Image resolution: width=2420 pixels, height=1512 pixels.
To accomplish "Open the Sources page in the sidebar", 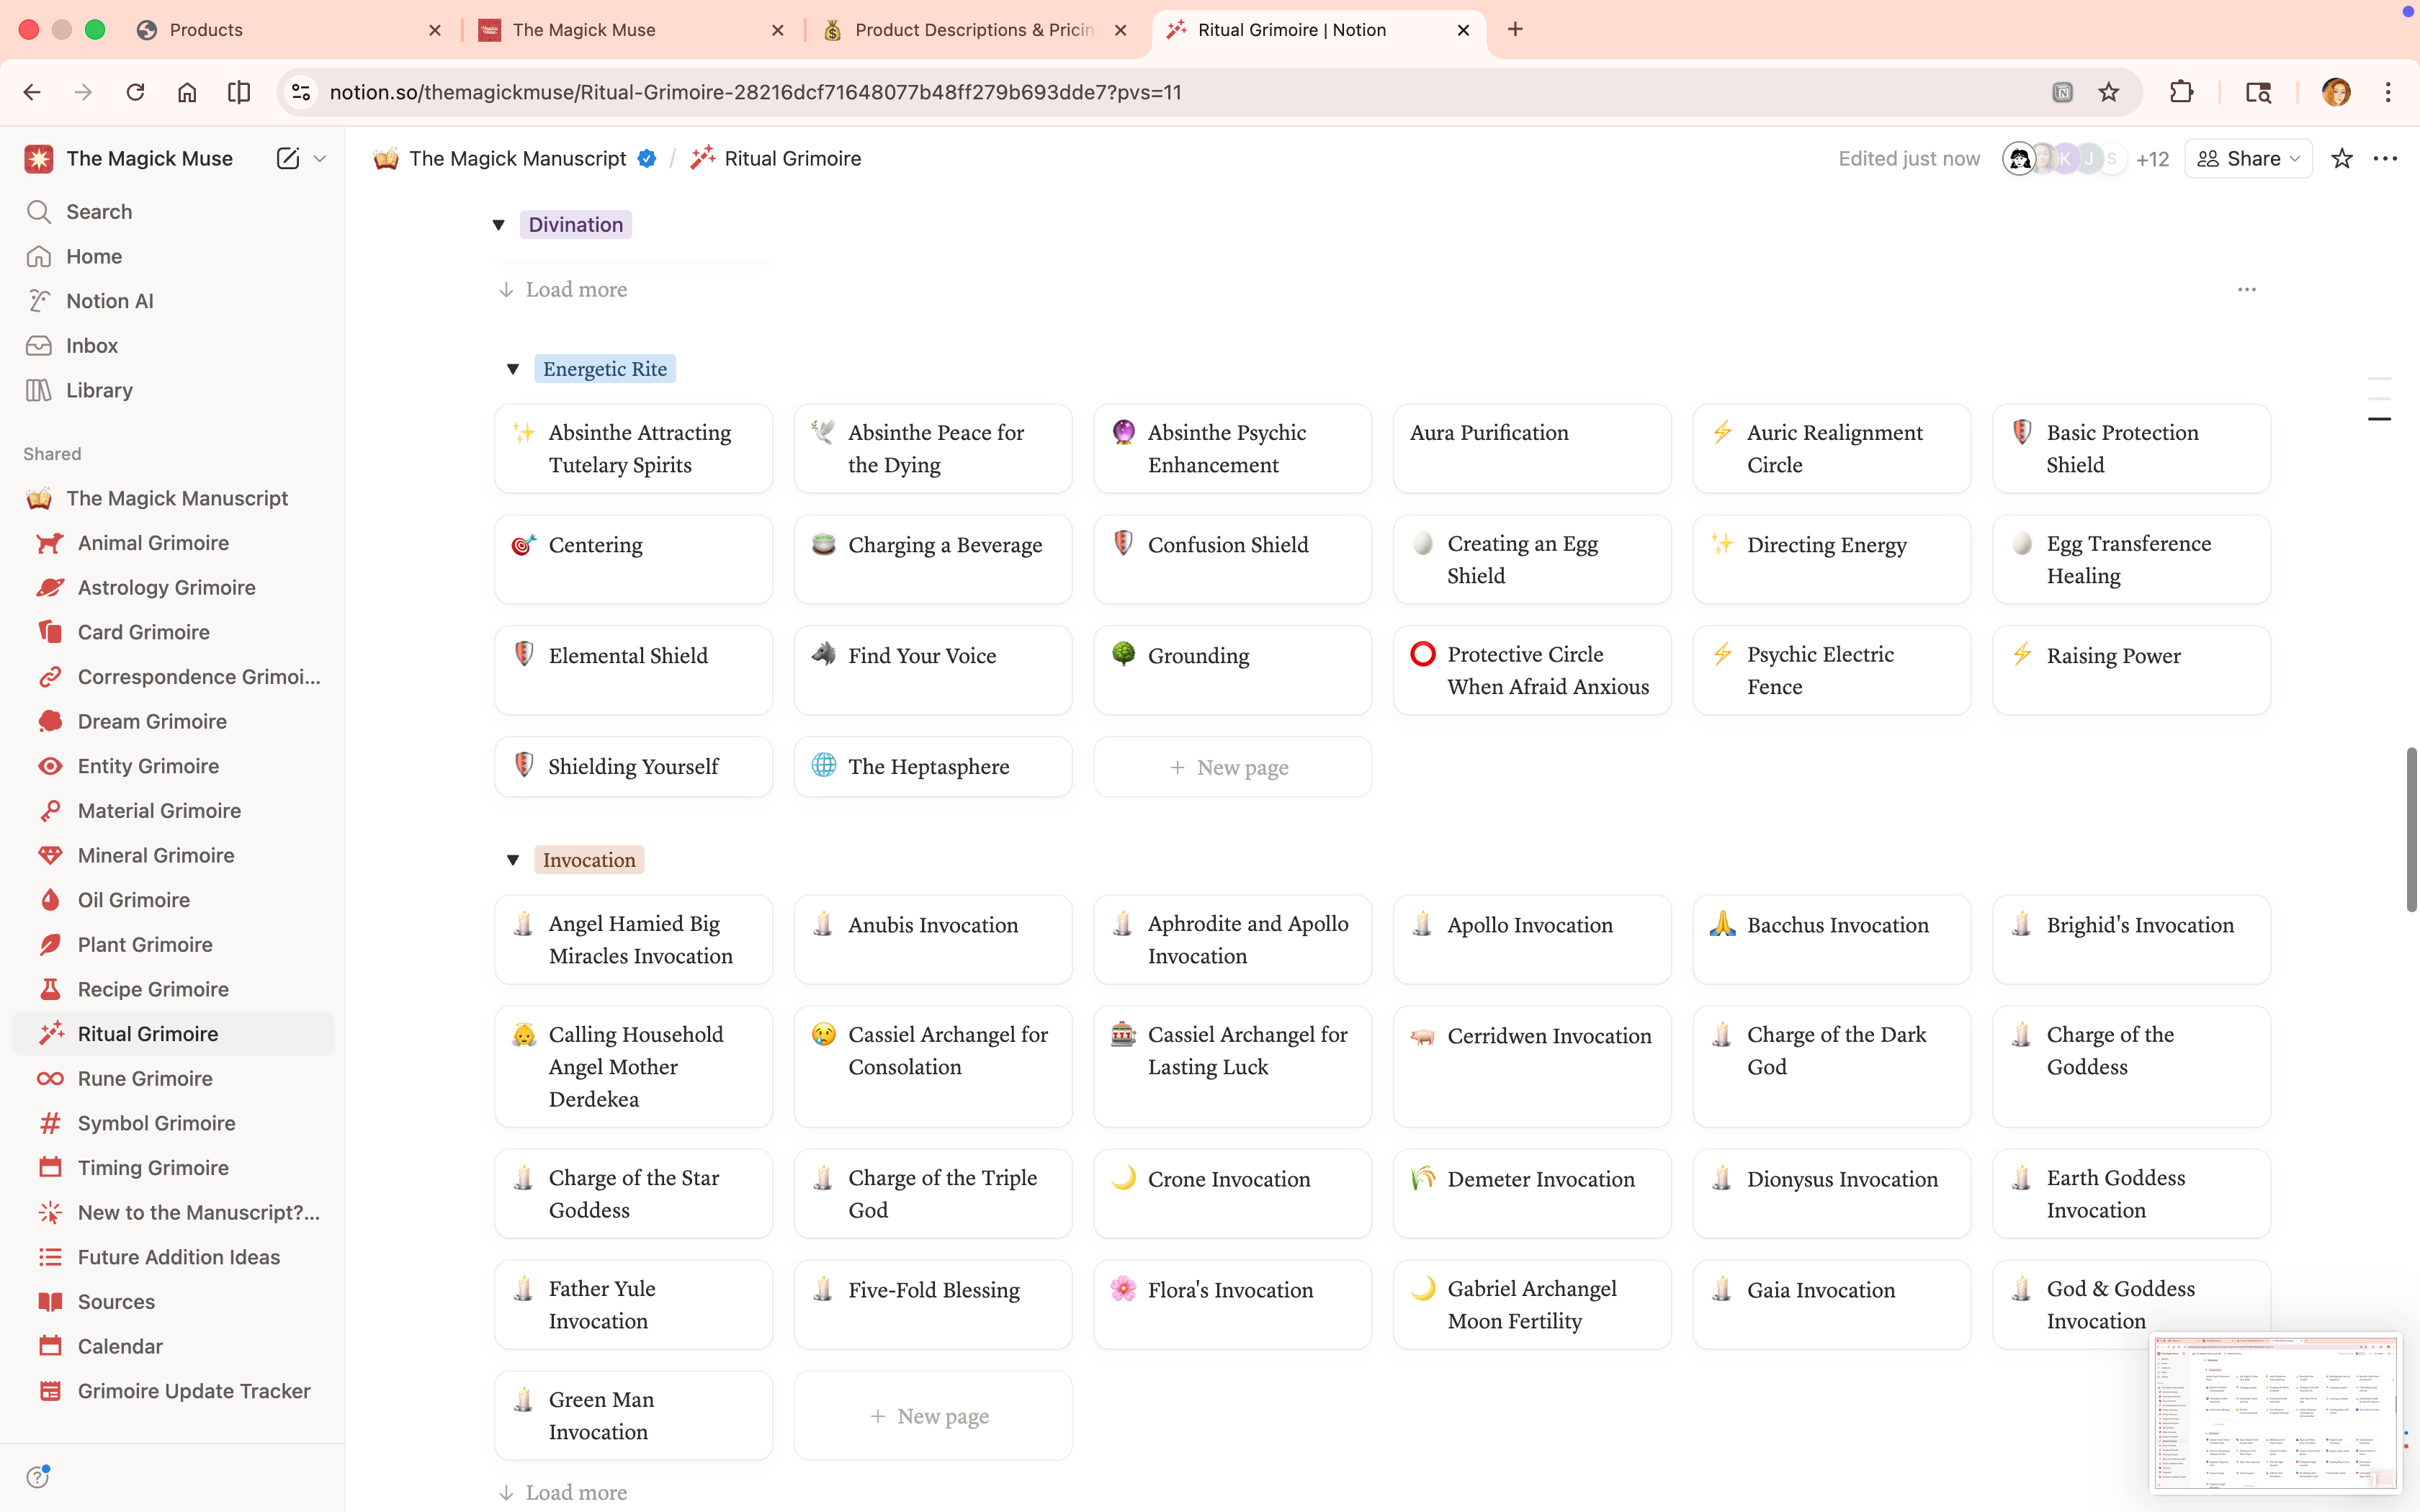I will (173, 1302).
